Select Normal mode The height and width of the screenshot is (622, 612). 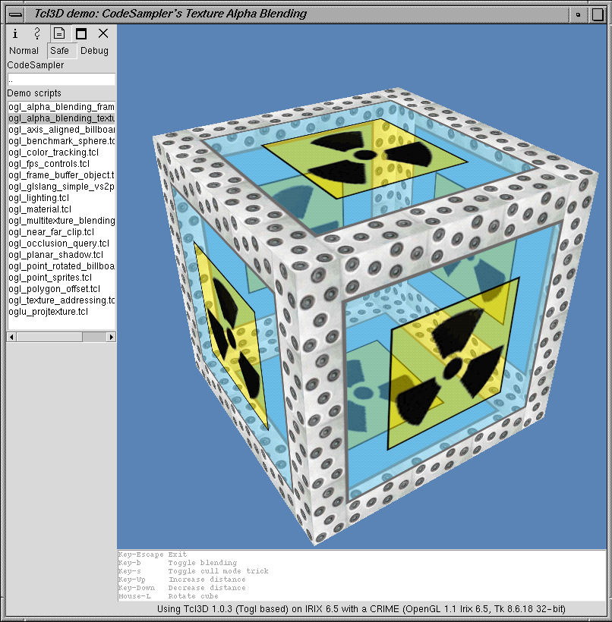(24, 51)
